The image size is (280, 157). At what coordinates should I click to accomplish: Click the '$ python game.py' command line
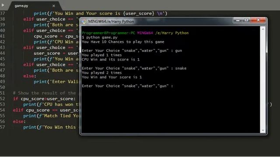pos(100,38)
